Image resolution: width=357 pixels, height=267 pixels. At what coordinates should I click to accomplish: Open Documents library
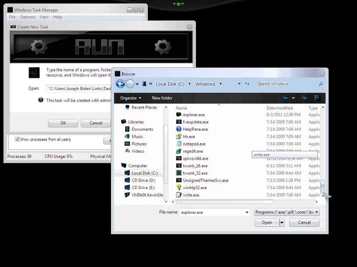point(142,129)
